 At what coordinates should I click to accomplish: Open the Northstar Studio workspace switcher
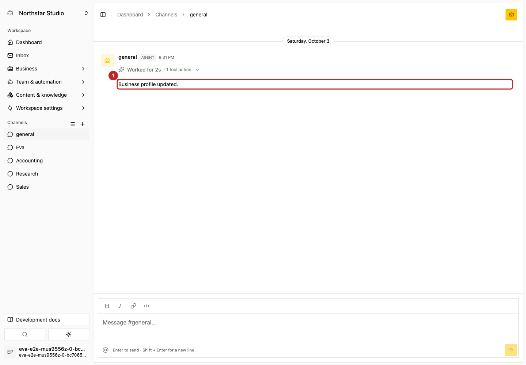[47, 13]
